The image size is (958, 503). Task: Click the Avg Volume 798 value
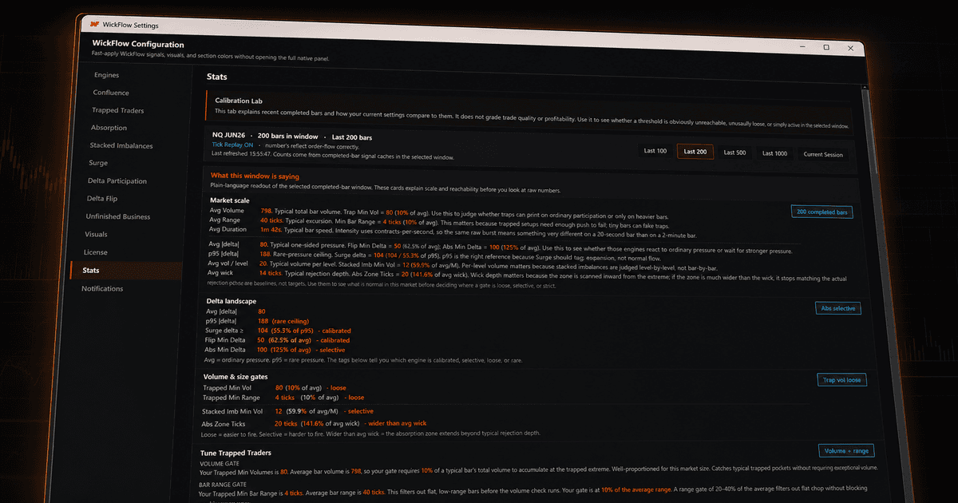(x=267, y=211)
